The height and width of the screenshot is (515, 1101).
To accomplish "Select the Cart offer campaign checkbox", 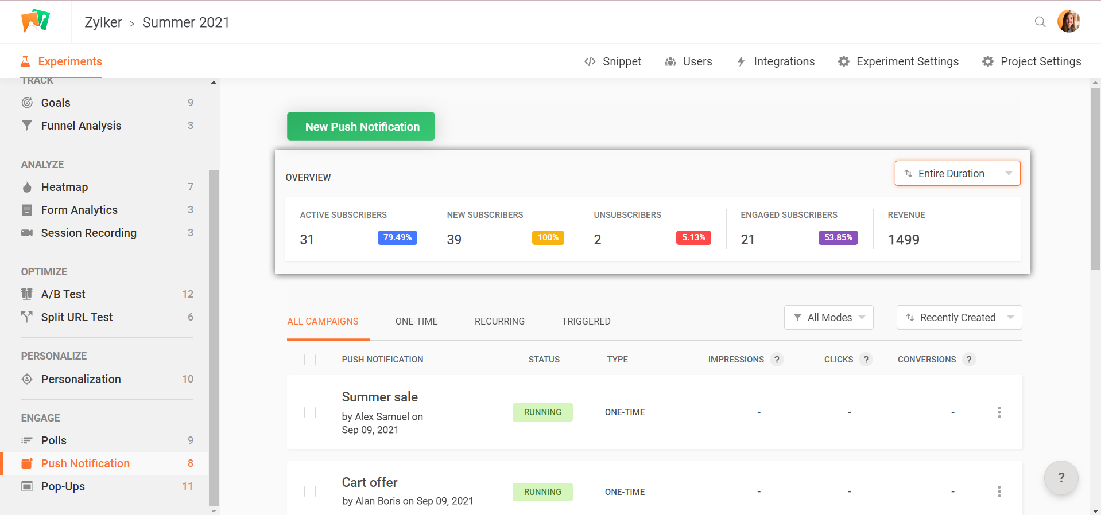I will pyautogui.click(x=310, y=491).
